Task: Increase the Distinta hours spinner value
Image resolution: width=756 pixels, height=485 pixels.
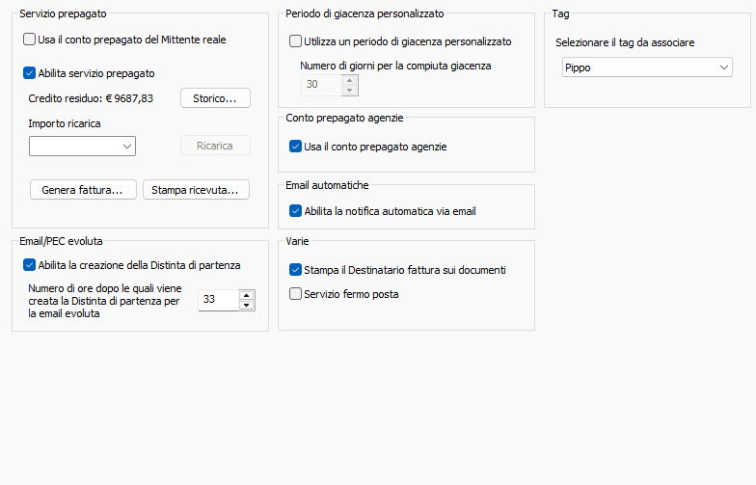Action: coord(247,295)
